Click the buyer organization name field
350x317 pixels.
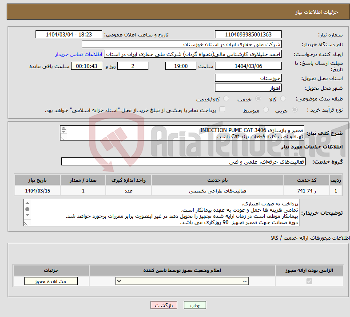tap(182, 44)
